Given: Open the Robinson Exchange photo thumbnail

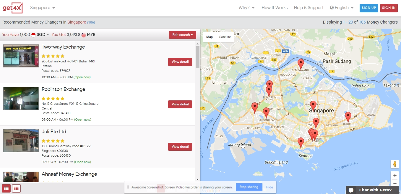Looking at the screenshot, I should (x=21, y=98).
